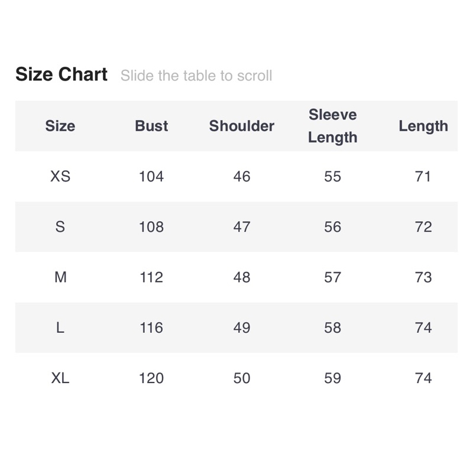Click the Size Chart heading
Viewport: 473px width, 473px height.
coord(61,74)
